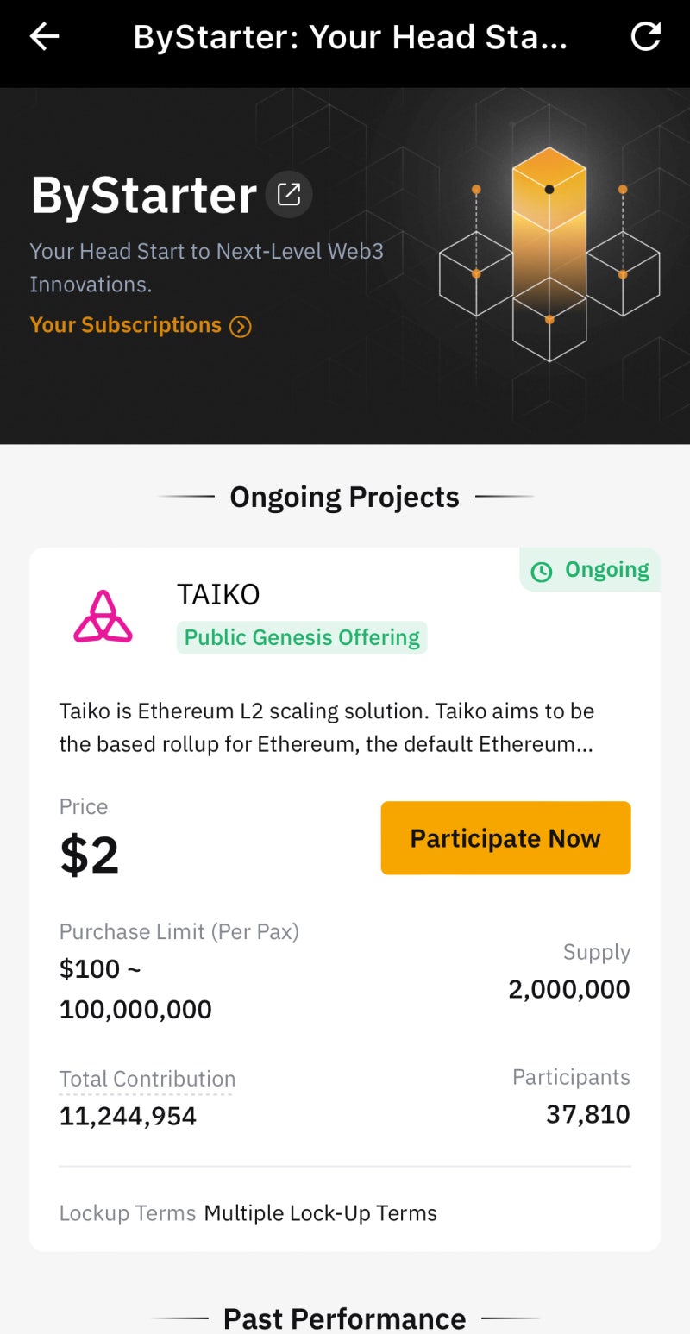Open Your Subscriptions link
Screen dimensions: 690x1334
click(126, 325)
